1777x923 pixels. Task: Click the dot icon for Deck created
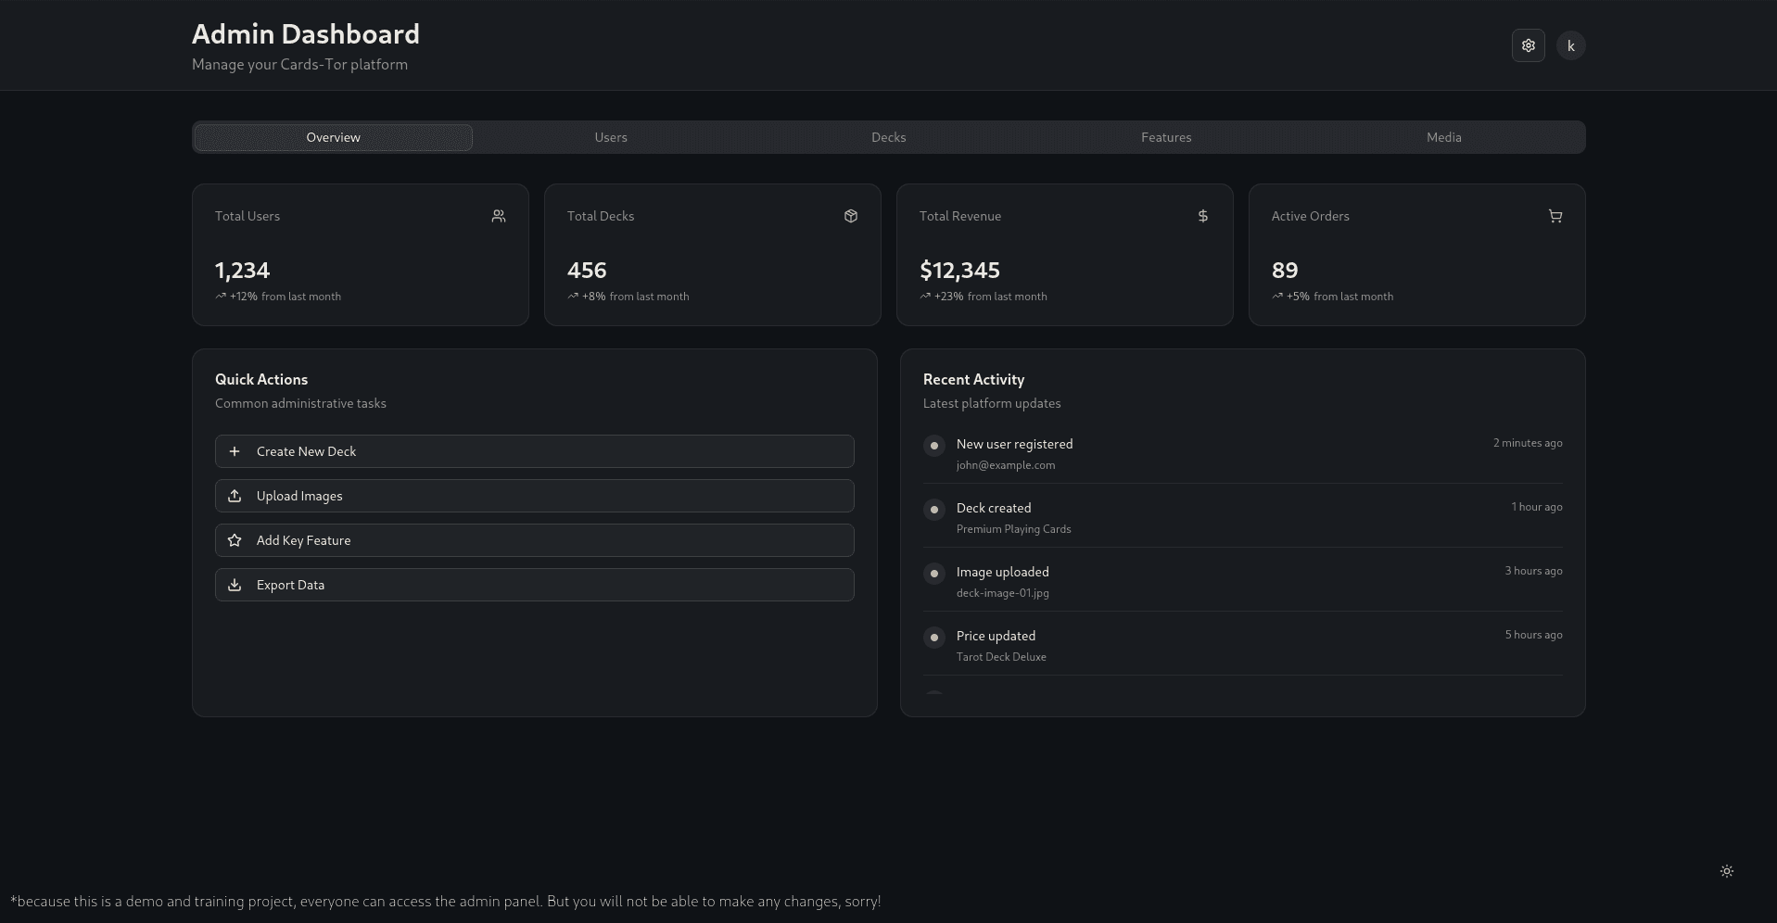point(934,510)
